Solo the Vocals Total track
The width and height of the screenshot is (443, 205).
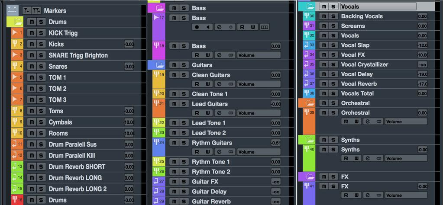click(x=333, y=93)
